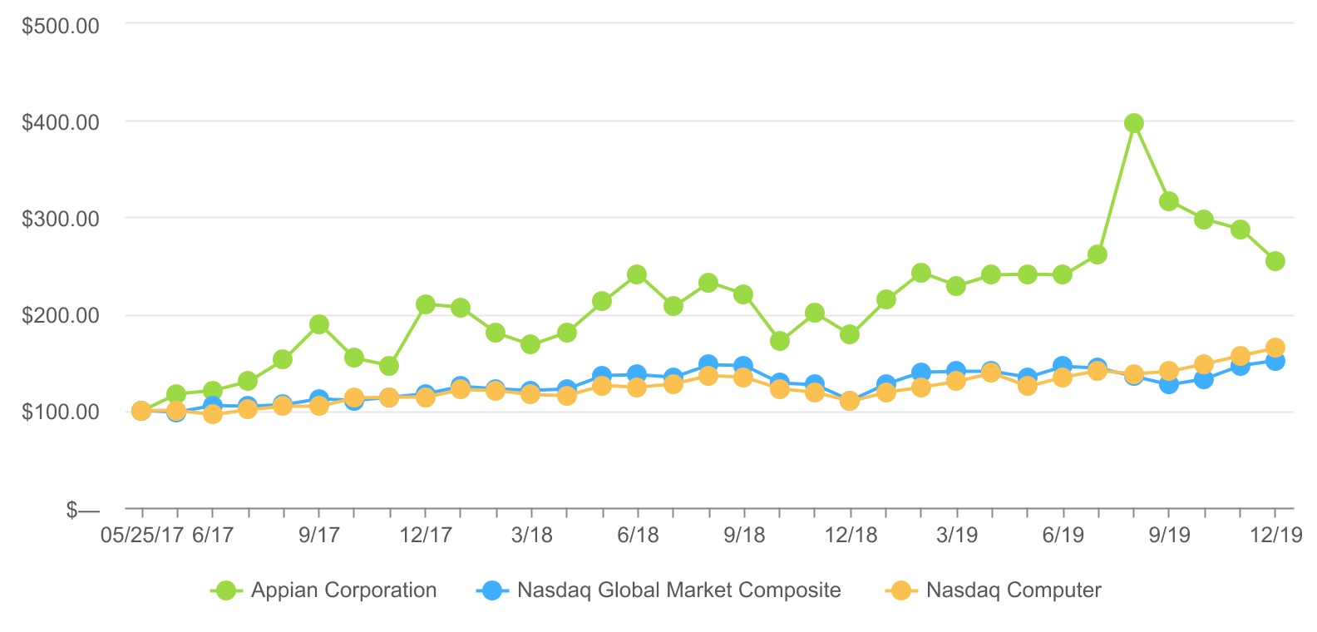Click Appian Corporation's peak data point near $400
This screenshot has height=632, width=1317.
(1133, 123)
